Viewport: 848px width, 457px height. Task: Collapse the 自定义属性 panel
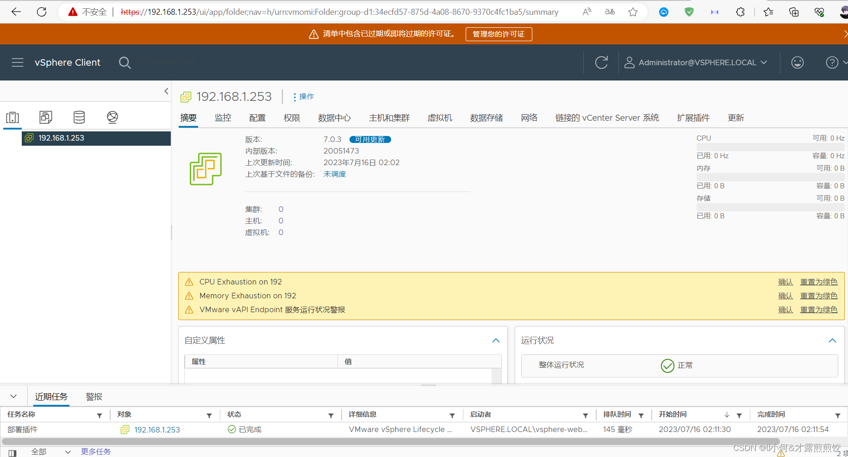click(496, 340)
